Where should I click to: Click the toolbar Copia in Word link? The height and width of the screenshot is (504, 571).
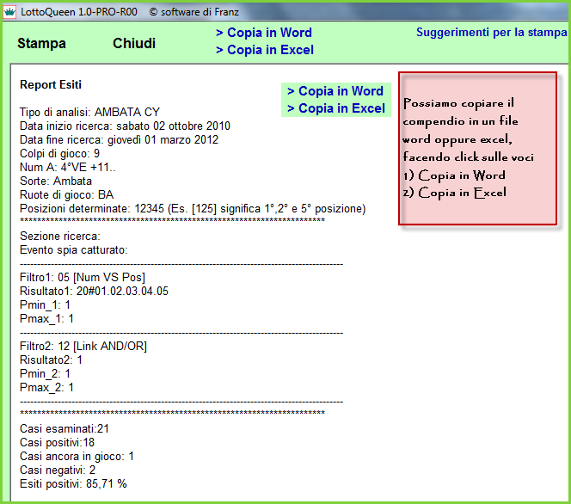(264, 33)
